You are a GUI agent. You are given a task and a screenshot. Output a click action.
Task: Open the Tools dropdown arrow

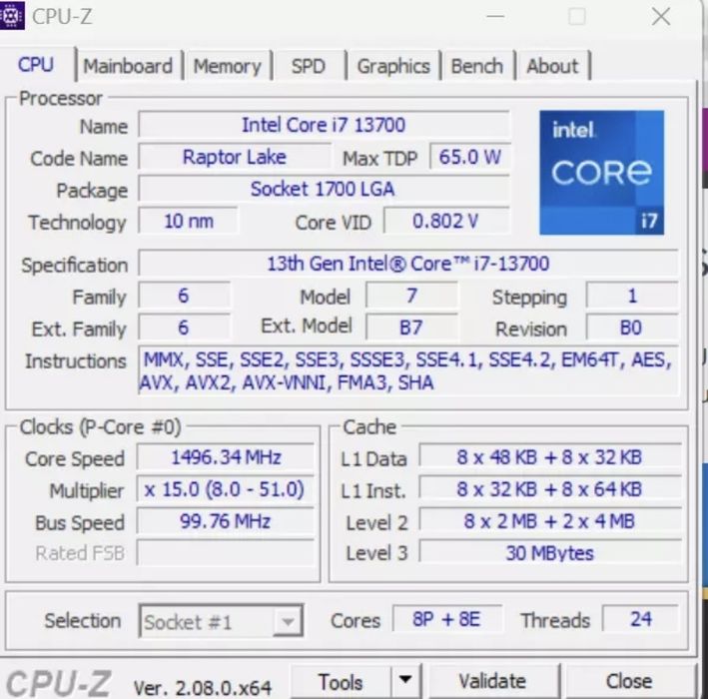405,680
